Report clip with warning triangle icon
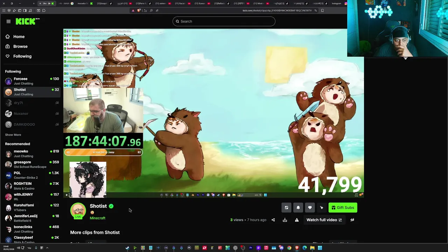Image resolution: width=448 pixels, height=252 pixels. 297,220
